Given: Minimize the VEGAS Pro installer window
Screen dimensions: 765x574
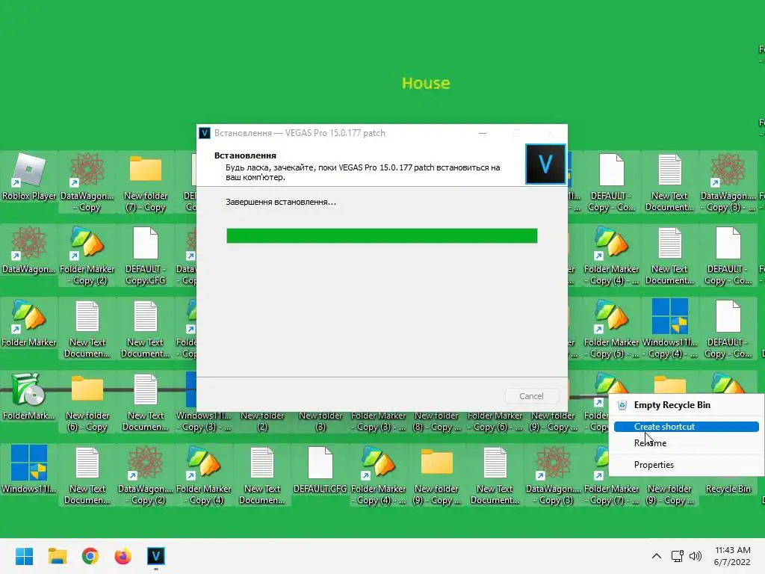Looking at the screenshot, I should pyautogui.click(x=483, y=133).
